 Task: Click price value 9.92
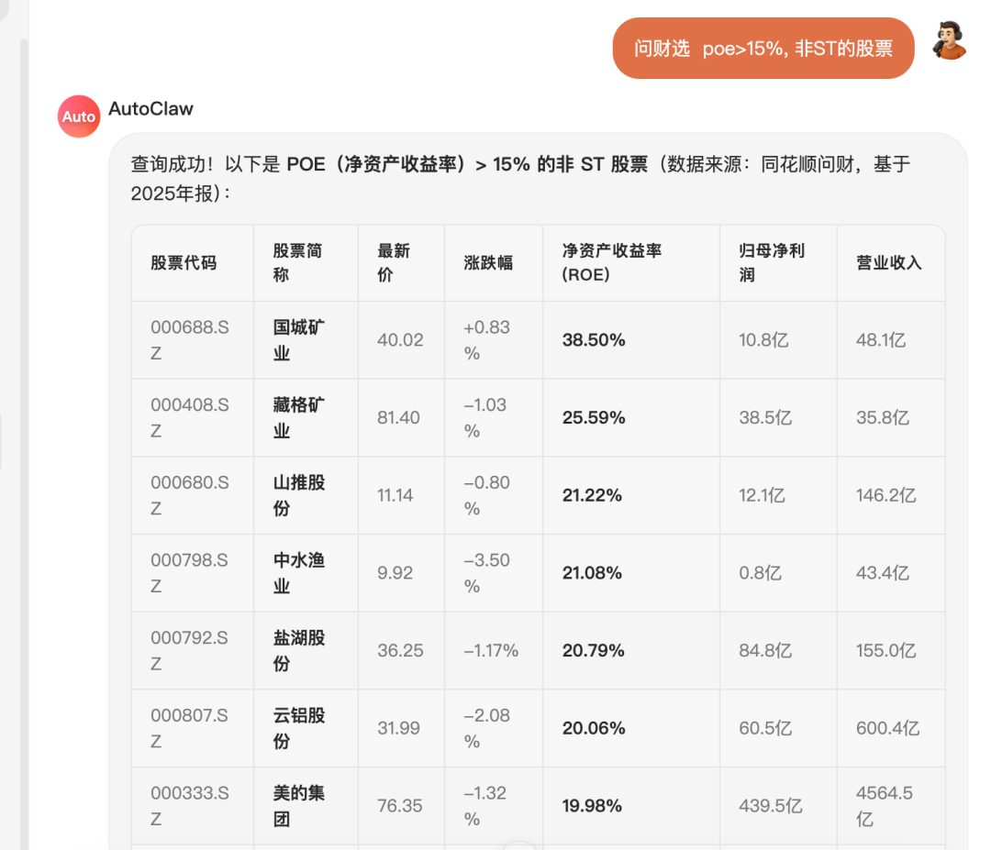pyautogui.click(x=395, y=573)
